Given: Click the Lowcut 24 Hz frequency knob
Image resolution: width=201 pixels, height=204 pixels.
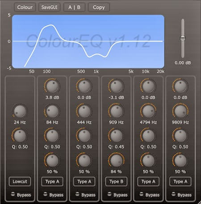Looking at the screenshot, I should 20,111.
